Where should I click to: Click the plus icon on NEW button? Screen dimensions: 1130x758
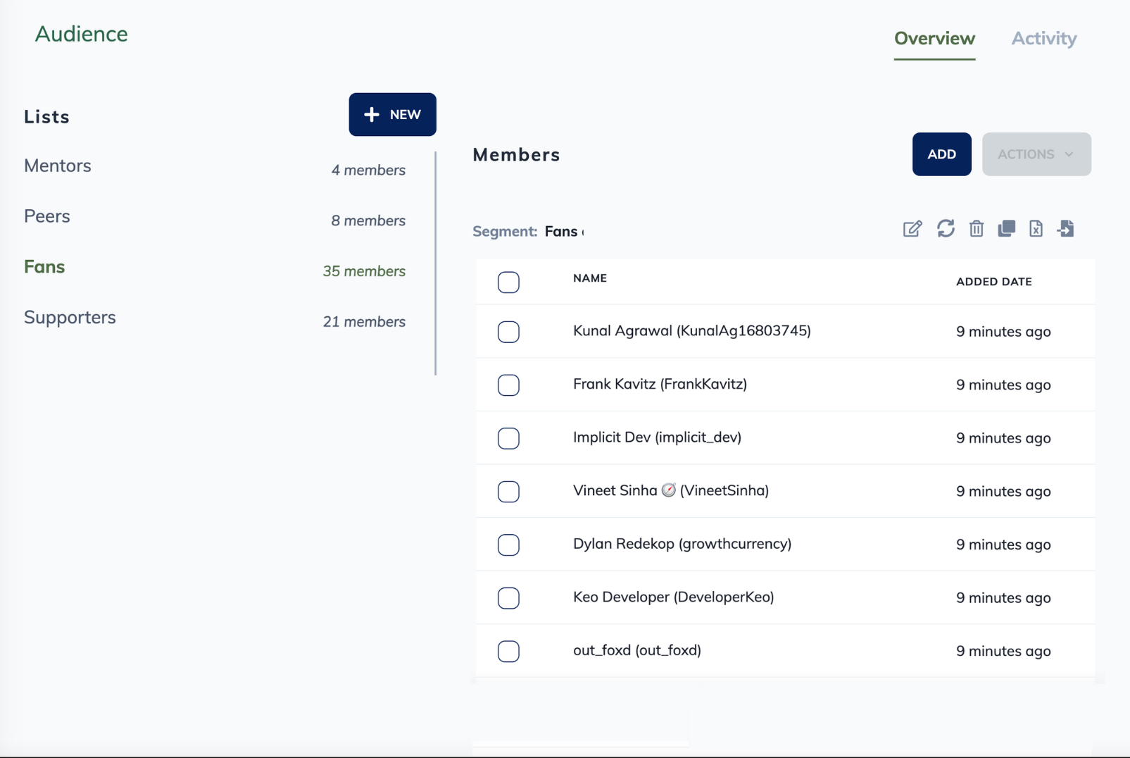(372, 114)
